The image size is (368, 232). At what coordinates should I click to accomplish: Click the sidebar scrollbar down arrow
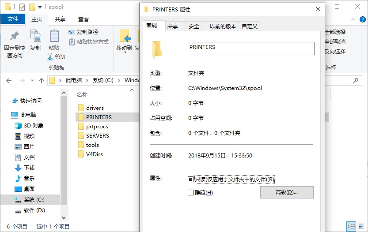point(64,218)
